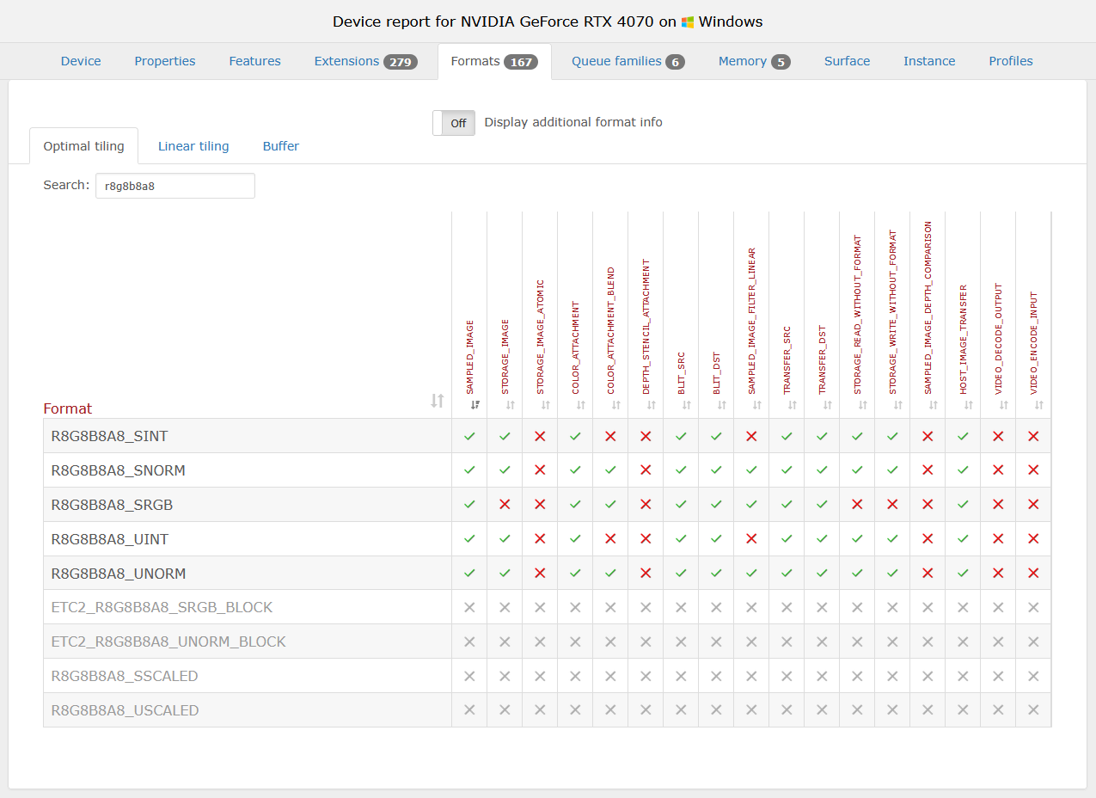Open the Properties tab

[165, 61]
